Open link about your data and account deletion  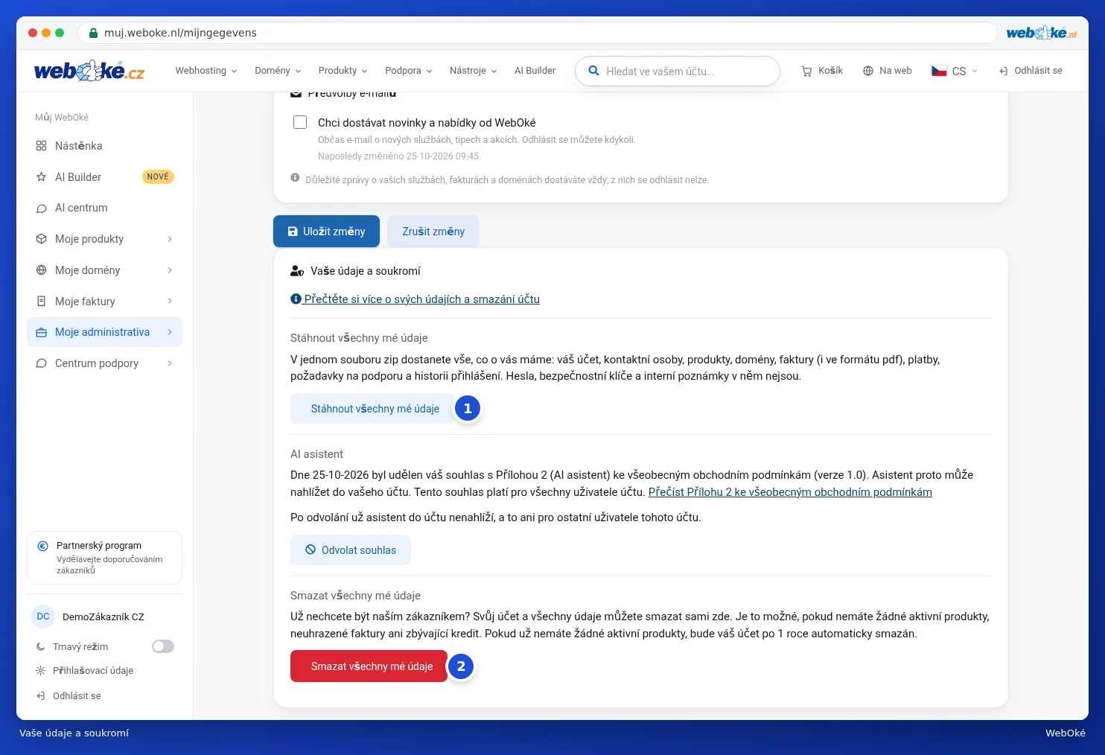pyautogui.click(x=415, y=299)
